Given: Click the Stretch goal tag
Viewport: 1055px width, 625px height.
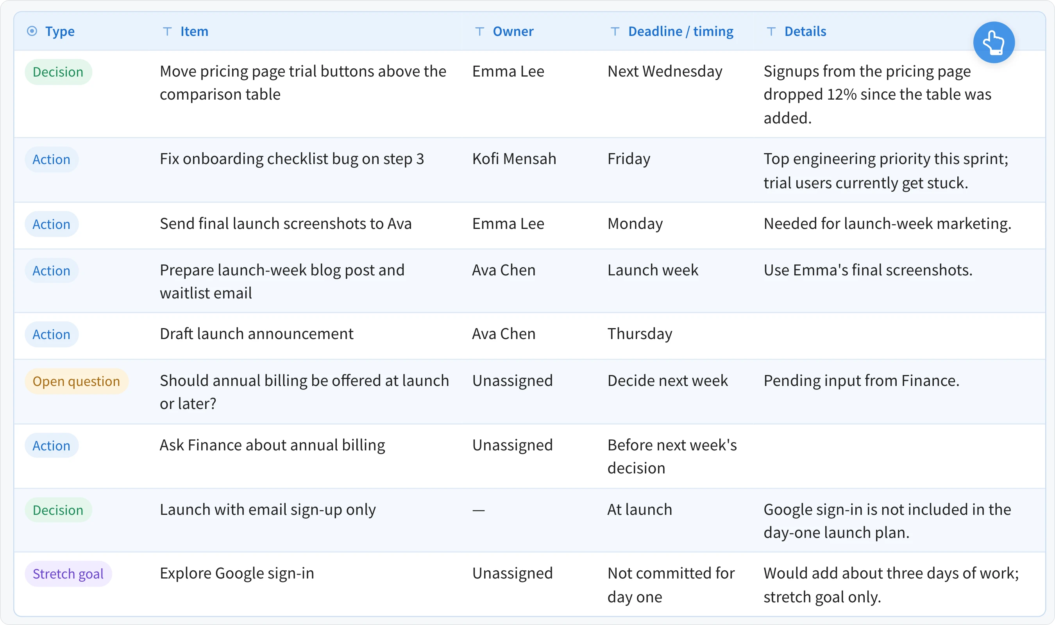Looking at the screenshot, I should coord(68,573).
